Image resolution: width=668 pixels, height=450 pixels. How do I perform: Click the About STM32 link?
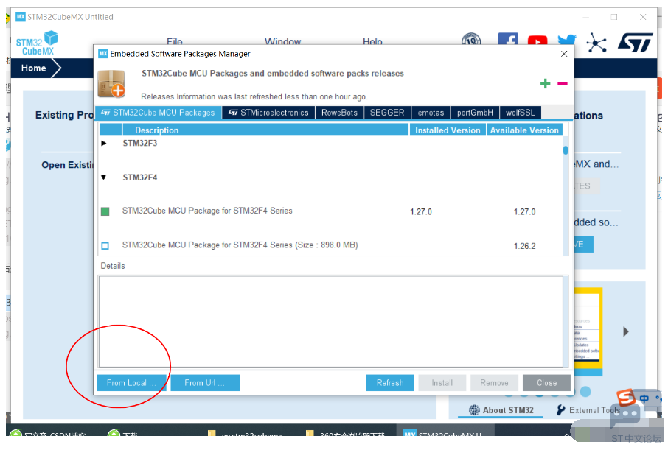[508, 410]
